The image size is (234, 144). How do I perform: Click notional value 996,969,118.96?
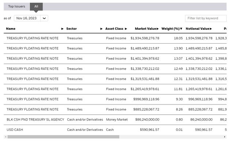pyautogui.click(x=200, y=99)
